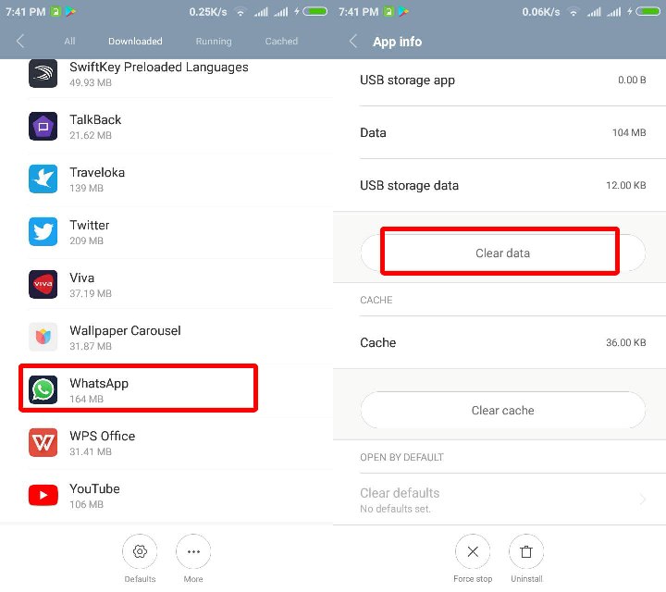This screenshot has height=592, width=666.
Task: Tap the No defaults set label
Action: [395, 509]
